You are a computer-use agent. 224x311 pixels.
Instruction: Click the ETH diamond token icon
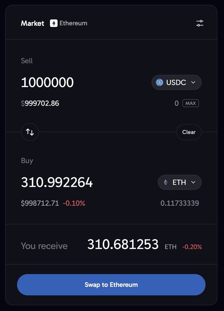click(x=166, y=182)
